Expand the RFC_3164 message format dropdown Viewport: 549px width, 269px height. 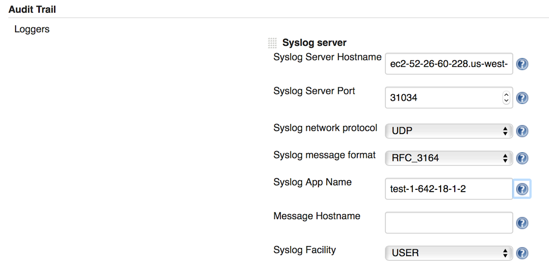[449, 158]
